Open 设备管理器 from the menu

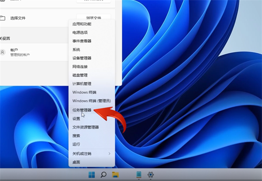coord(92,58)
